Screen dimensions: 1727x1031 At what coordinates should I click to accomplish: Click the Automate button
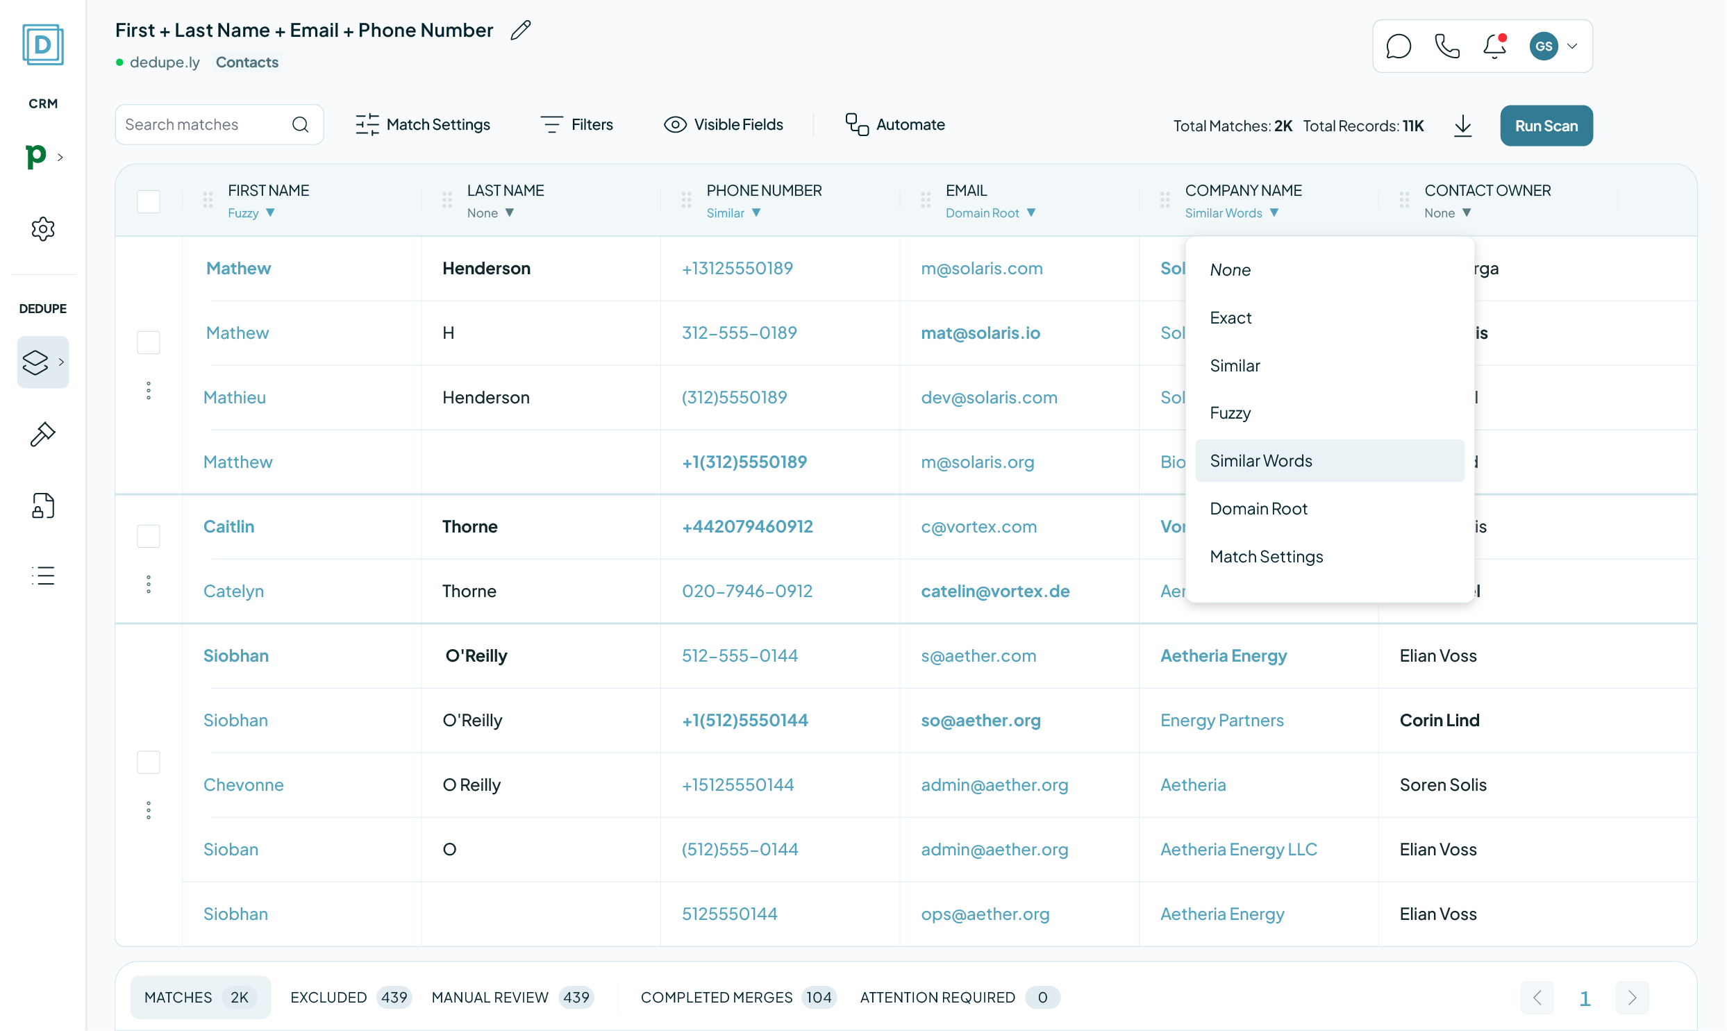pyautogui.click(x=895, y=124)
